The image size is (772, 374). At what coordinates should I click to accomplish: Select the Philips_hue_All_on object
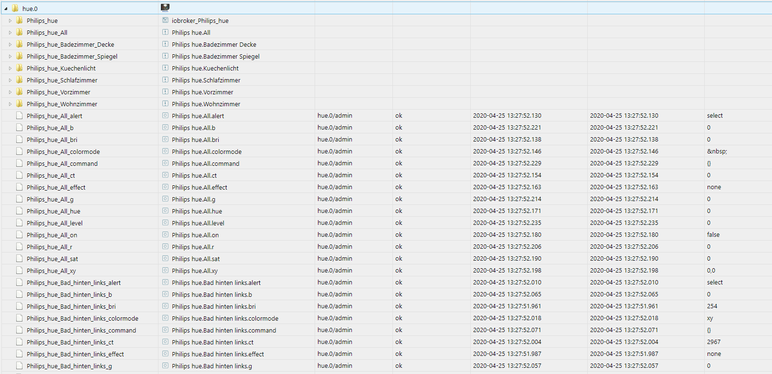click(52, 235)
